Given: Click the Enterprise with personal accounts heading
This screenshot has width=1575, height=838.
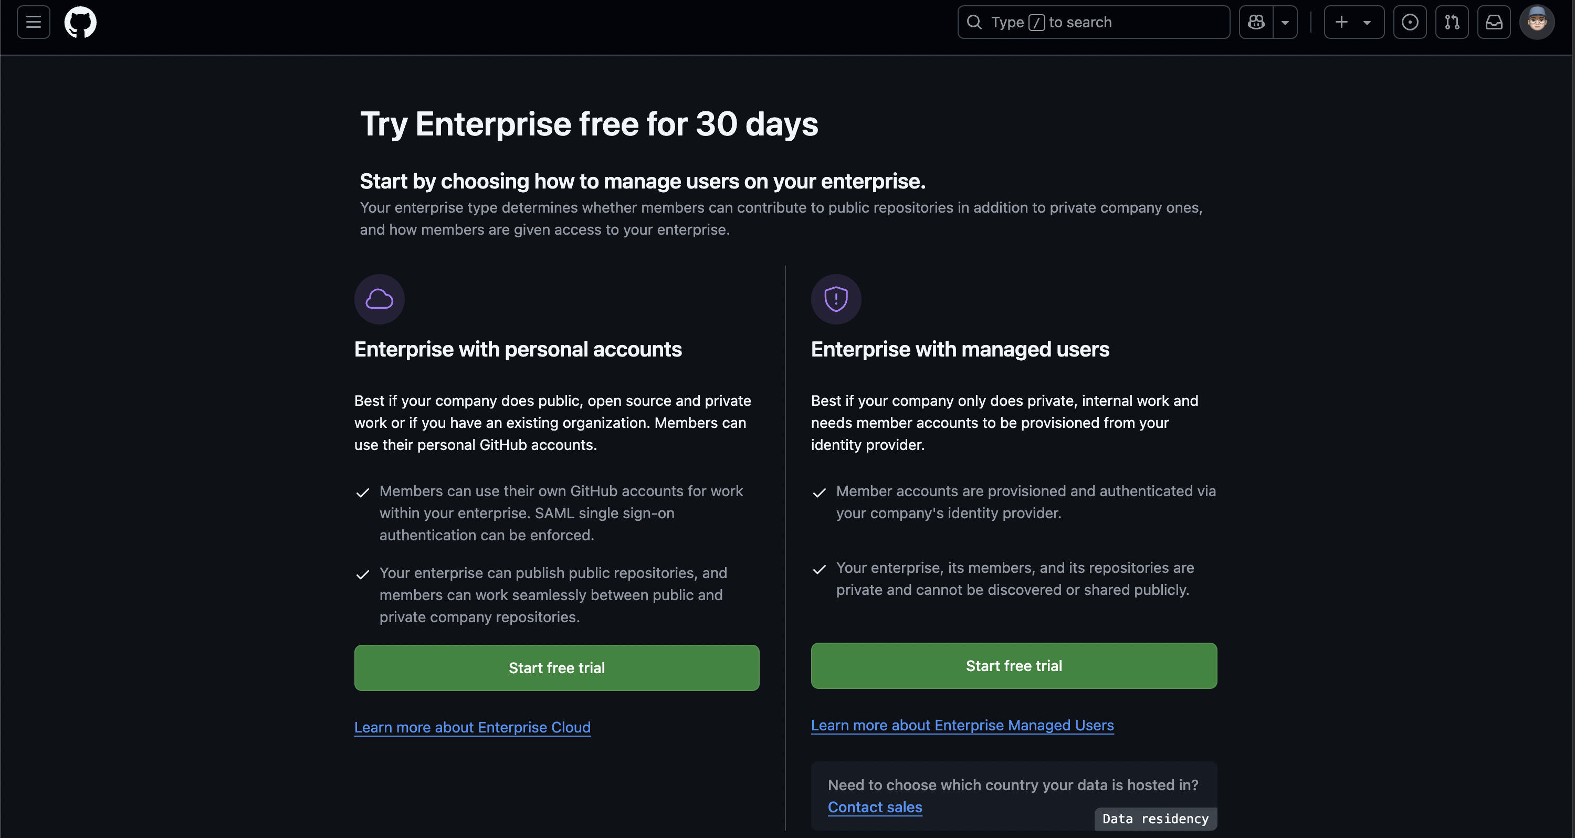Looking at the screenshot, I should 518,349.
